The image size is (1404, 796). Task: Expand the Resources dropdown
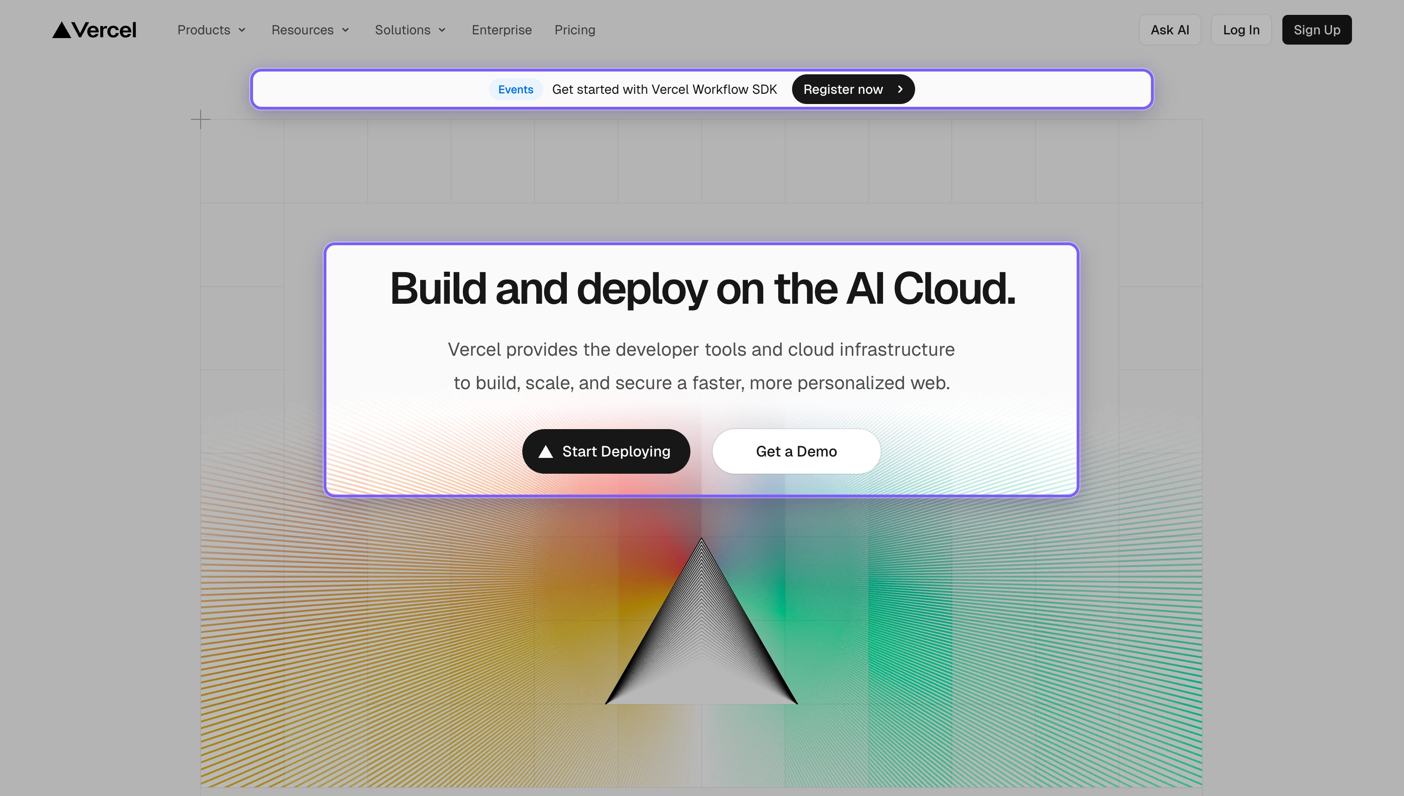(303, 30)
